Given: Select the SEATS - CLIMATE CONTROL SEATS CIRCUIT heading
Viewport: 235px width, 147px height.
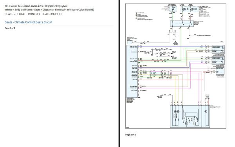Looking at the screenshot, I should (33, 14).
